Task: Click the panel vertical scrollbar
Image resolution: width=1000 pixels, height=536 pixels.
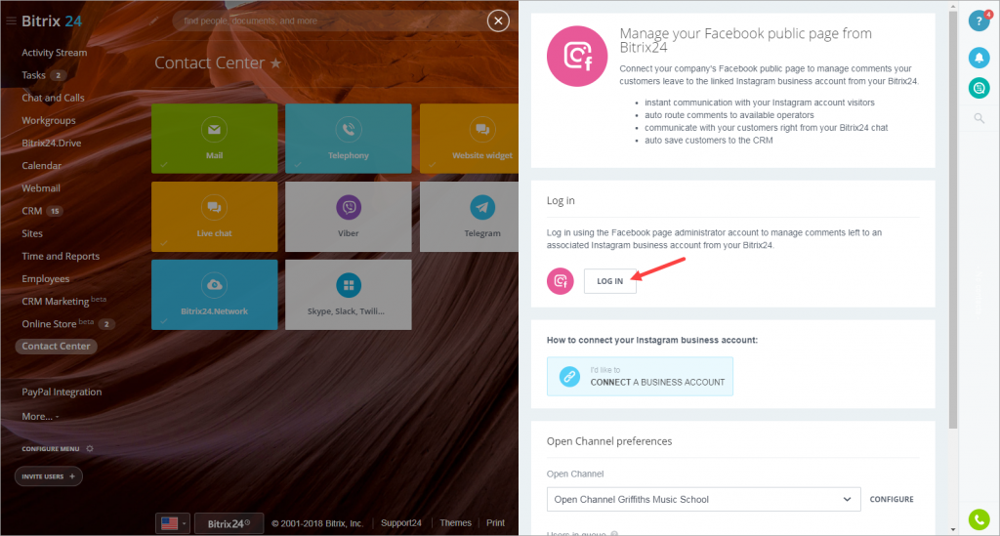Action: tap(953, 220)
